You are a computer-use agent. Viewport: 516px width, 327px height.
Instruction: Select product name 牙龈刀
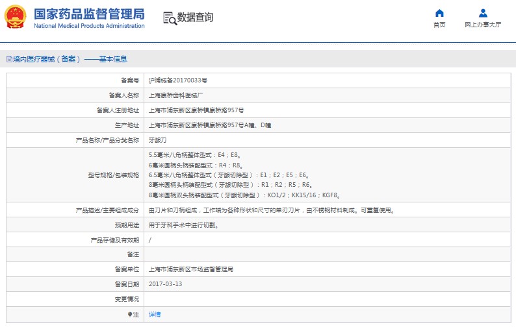pyautogui.click(x=157, y=140)
